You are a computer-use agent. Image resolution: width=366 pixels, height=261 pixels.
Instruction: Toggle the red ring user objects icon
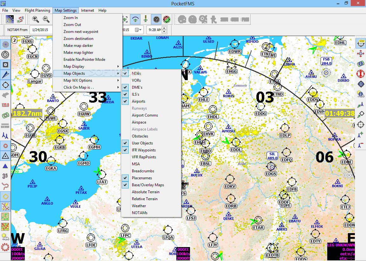[5, 146]
